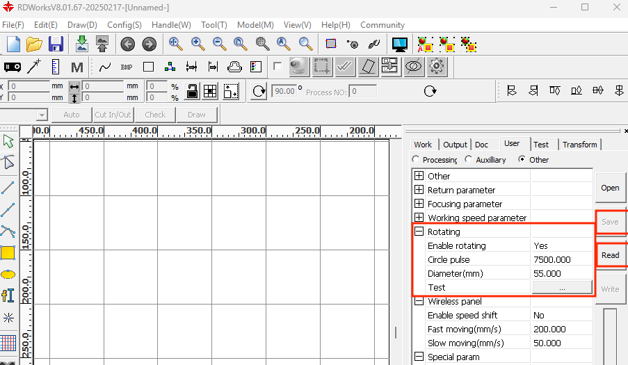The image size is (628, 365).
Task: Open the gear settings icon
Action: point(437,67)
